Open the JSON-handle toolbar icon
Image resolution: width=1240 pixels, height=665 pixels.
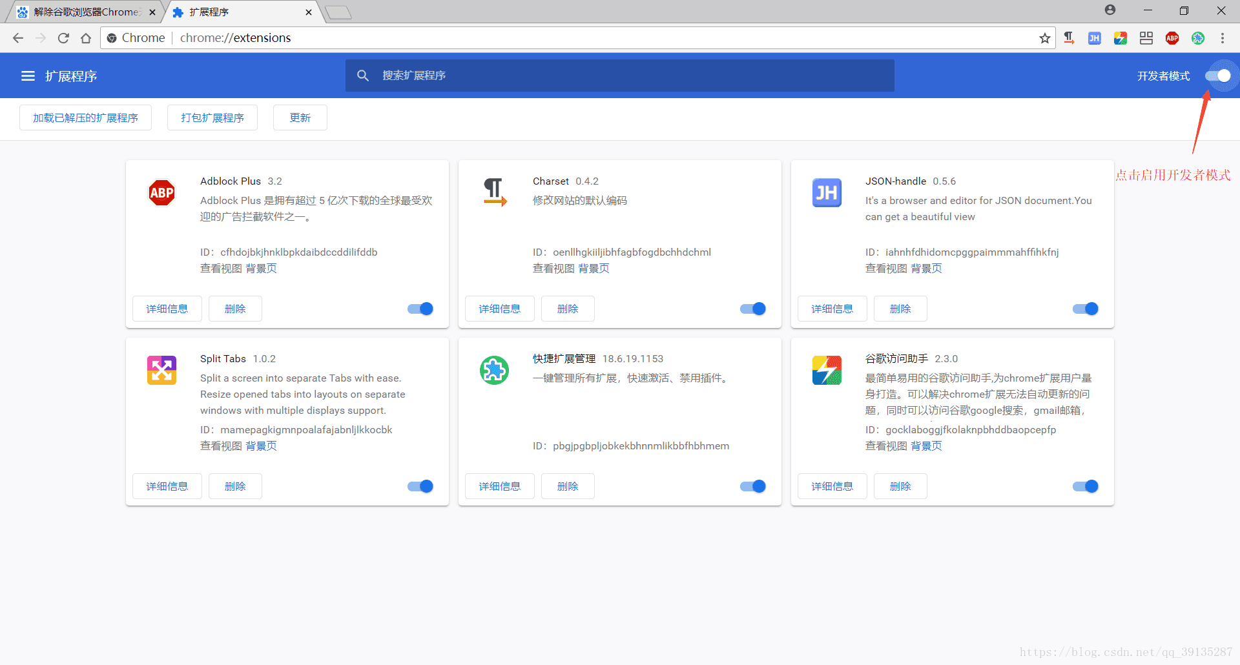tap(1094, 38)
